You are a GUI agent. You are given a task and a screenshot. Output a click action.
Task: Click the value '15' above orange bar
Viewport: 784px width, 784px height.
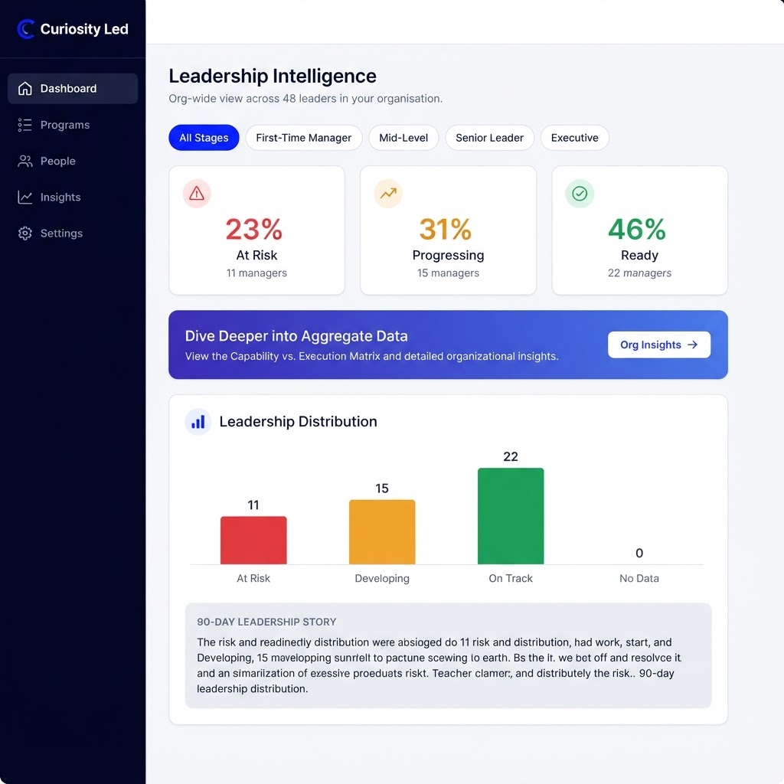[382, 488]
